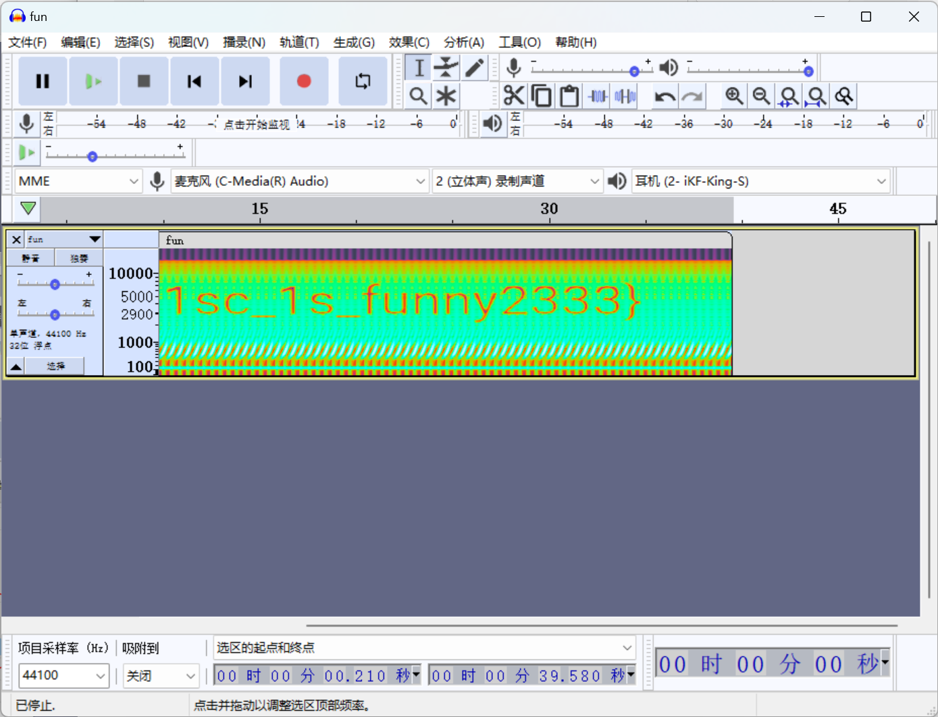Select the Multi-tool asterisk icon

coord(446,96)
